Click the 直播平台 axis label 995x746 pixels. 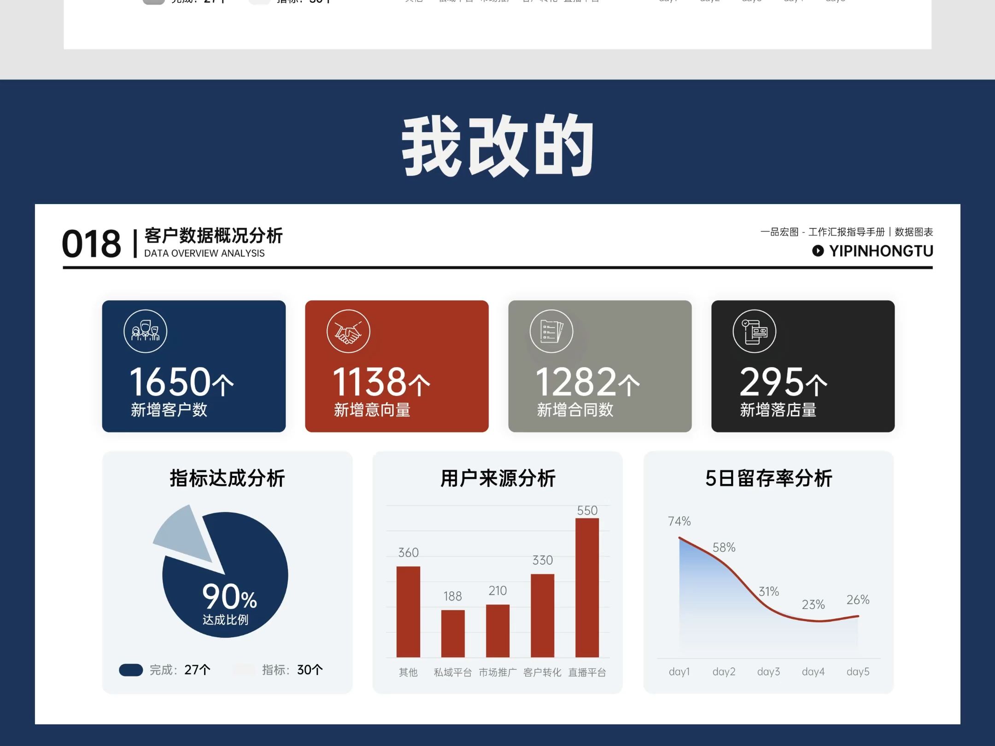pyautogui.click(x=587, y=672)
